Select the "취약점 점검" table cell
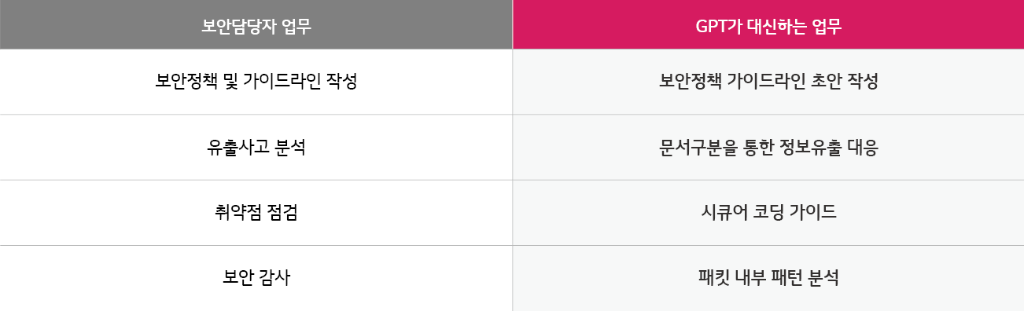 (x=256, y=213)
